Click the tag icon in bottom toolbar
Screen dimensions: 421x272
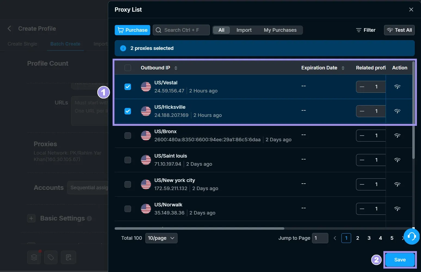51,257
